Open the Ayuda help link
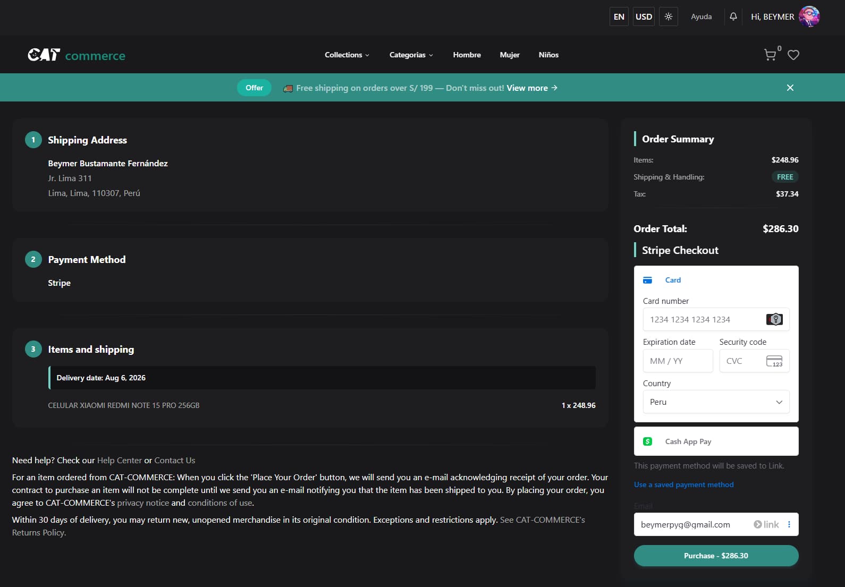Image resolution: width=845 pixels, height=587 pixels. pos(701,16)
